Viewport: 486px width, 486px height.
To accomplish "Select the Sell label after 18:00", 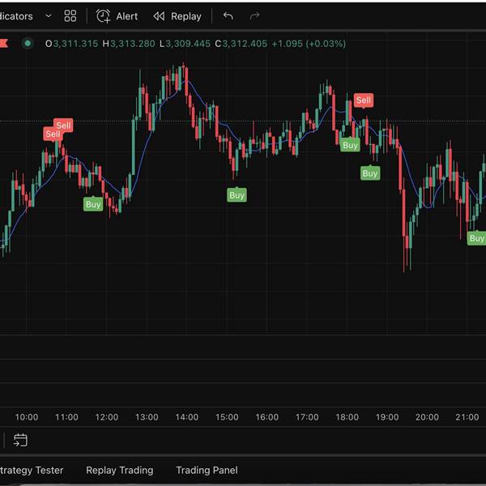I will point(364,100).
